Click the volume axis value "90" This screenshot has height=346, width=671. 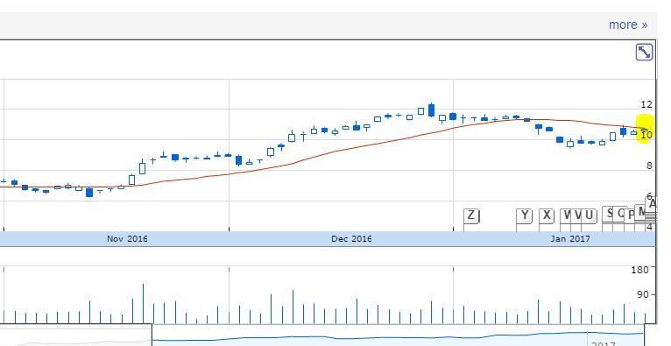[643, 294]
